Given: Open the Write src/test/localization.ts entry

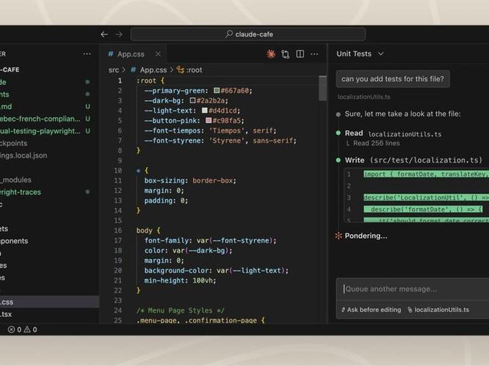Looking at the screenshot, I should 413,160.
